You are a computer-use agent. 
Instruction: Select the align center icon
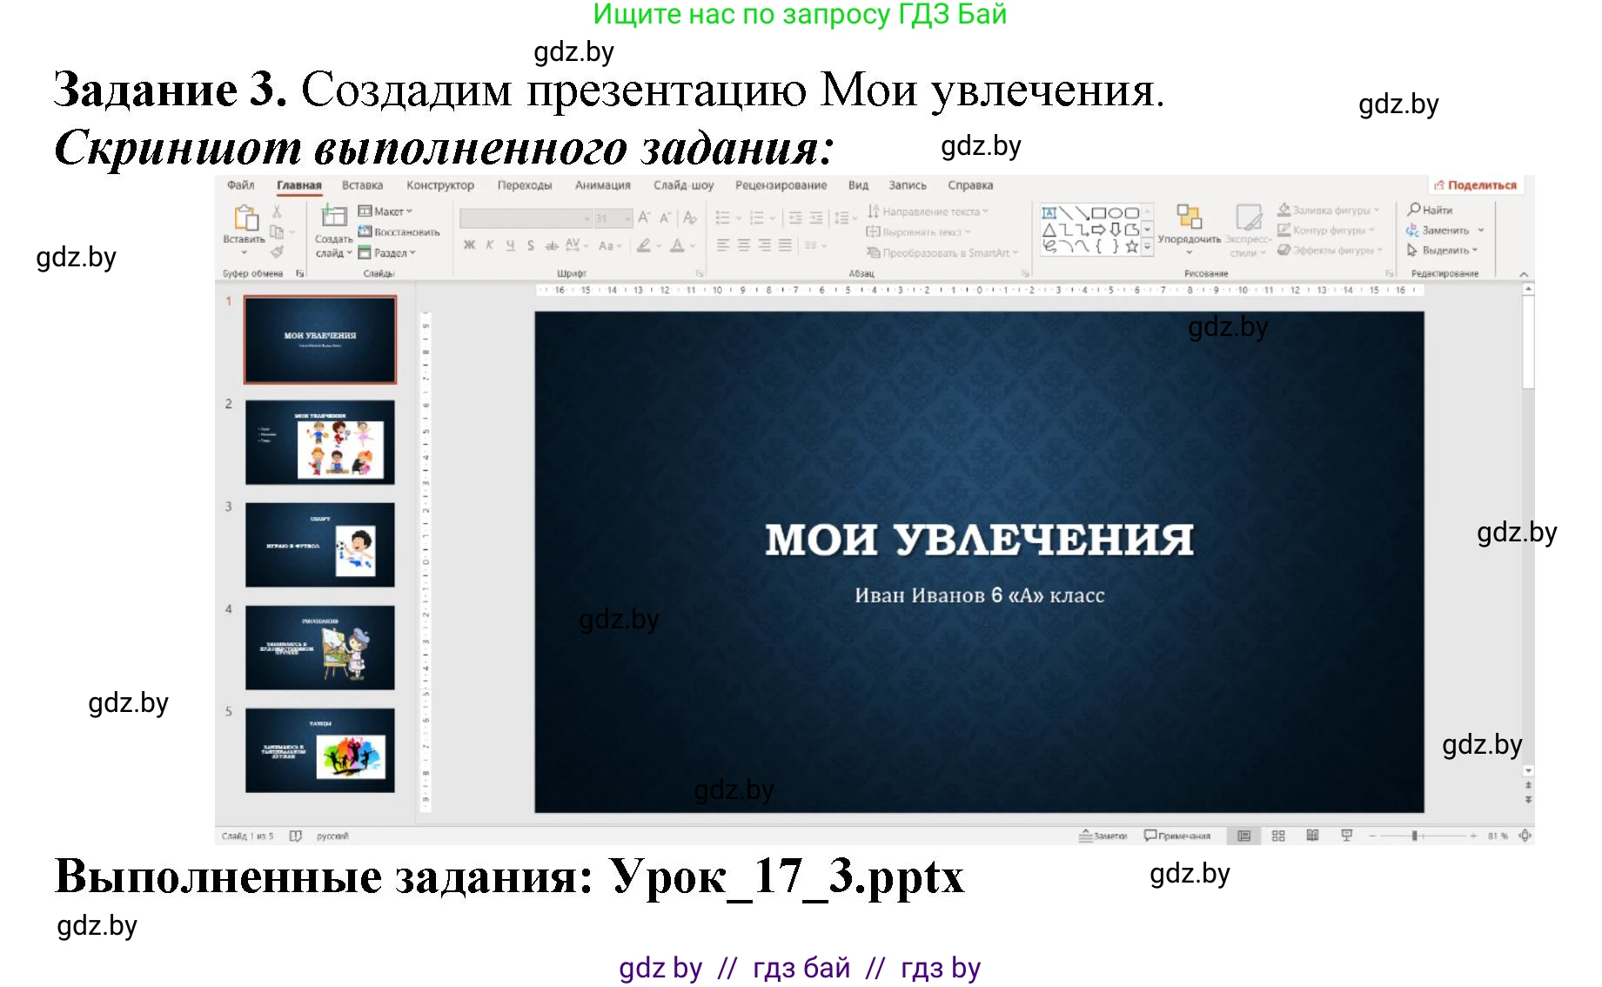point(744,245)
